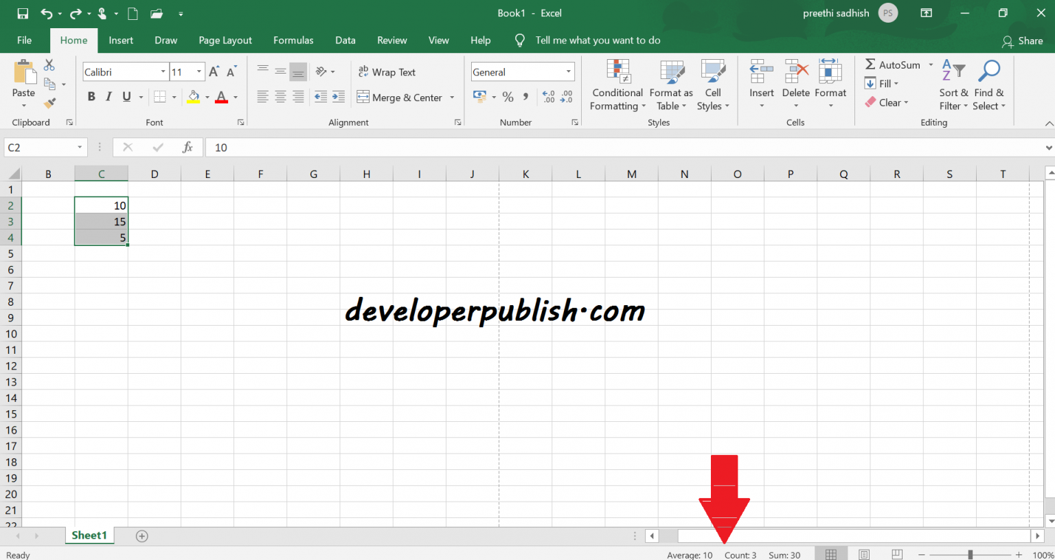Apply the Percent Style icon
This screenshot has height=560, width=1055.
(x=508, y=97)
